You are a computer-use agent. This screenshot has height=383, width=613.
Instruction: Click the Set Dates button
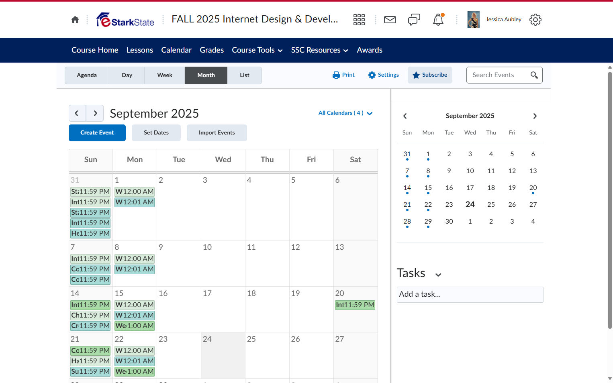click(x=156, y=133)
